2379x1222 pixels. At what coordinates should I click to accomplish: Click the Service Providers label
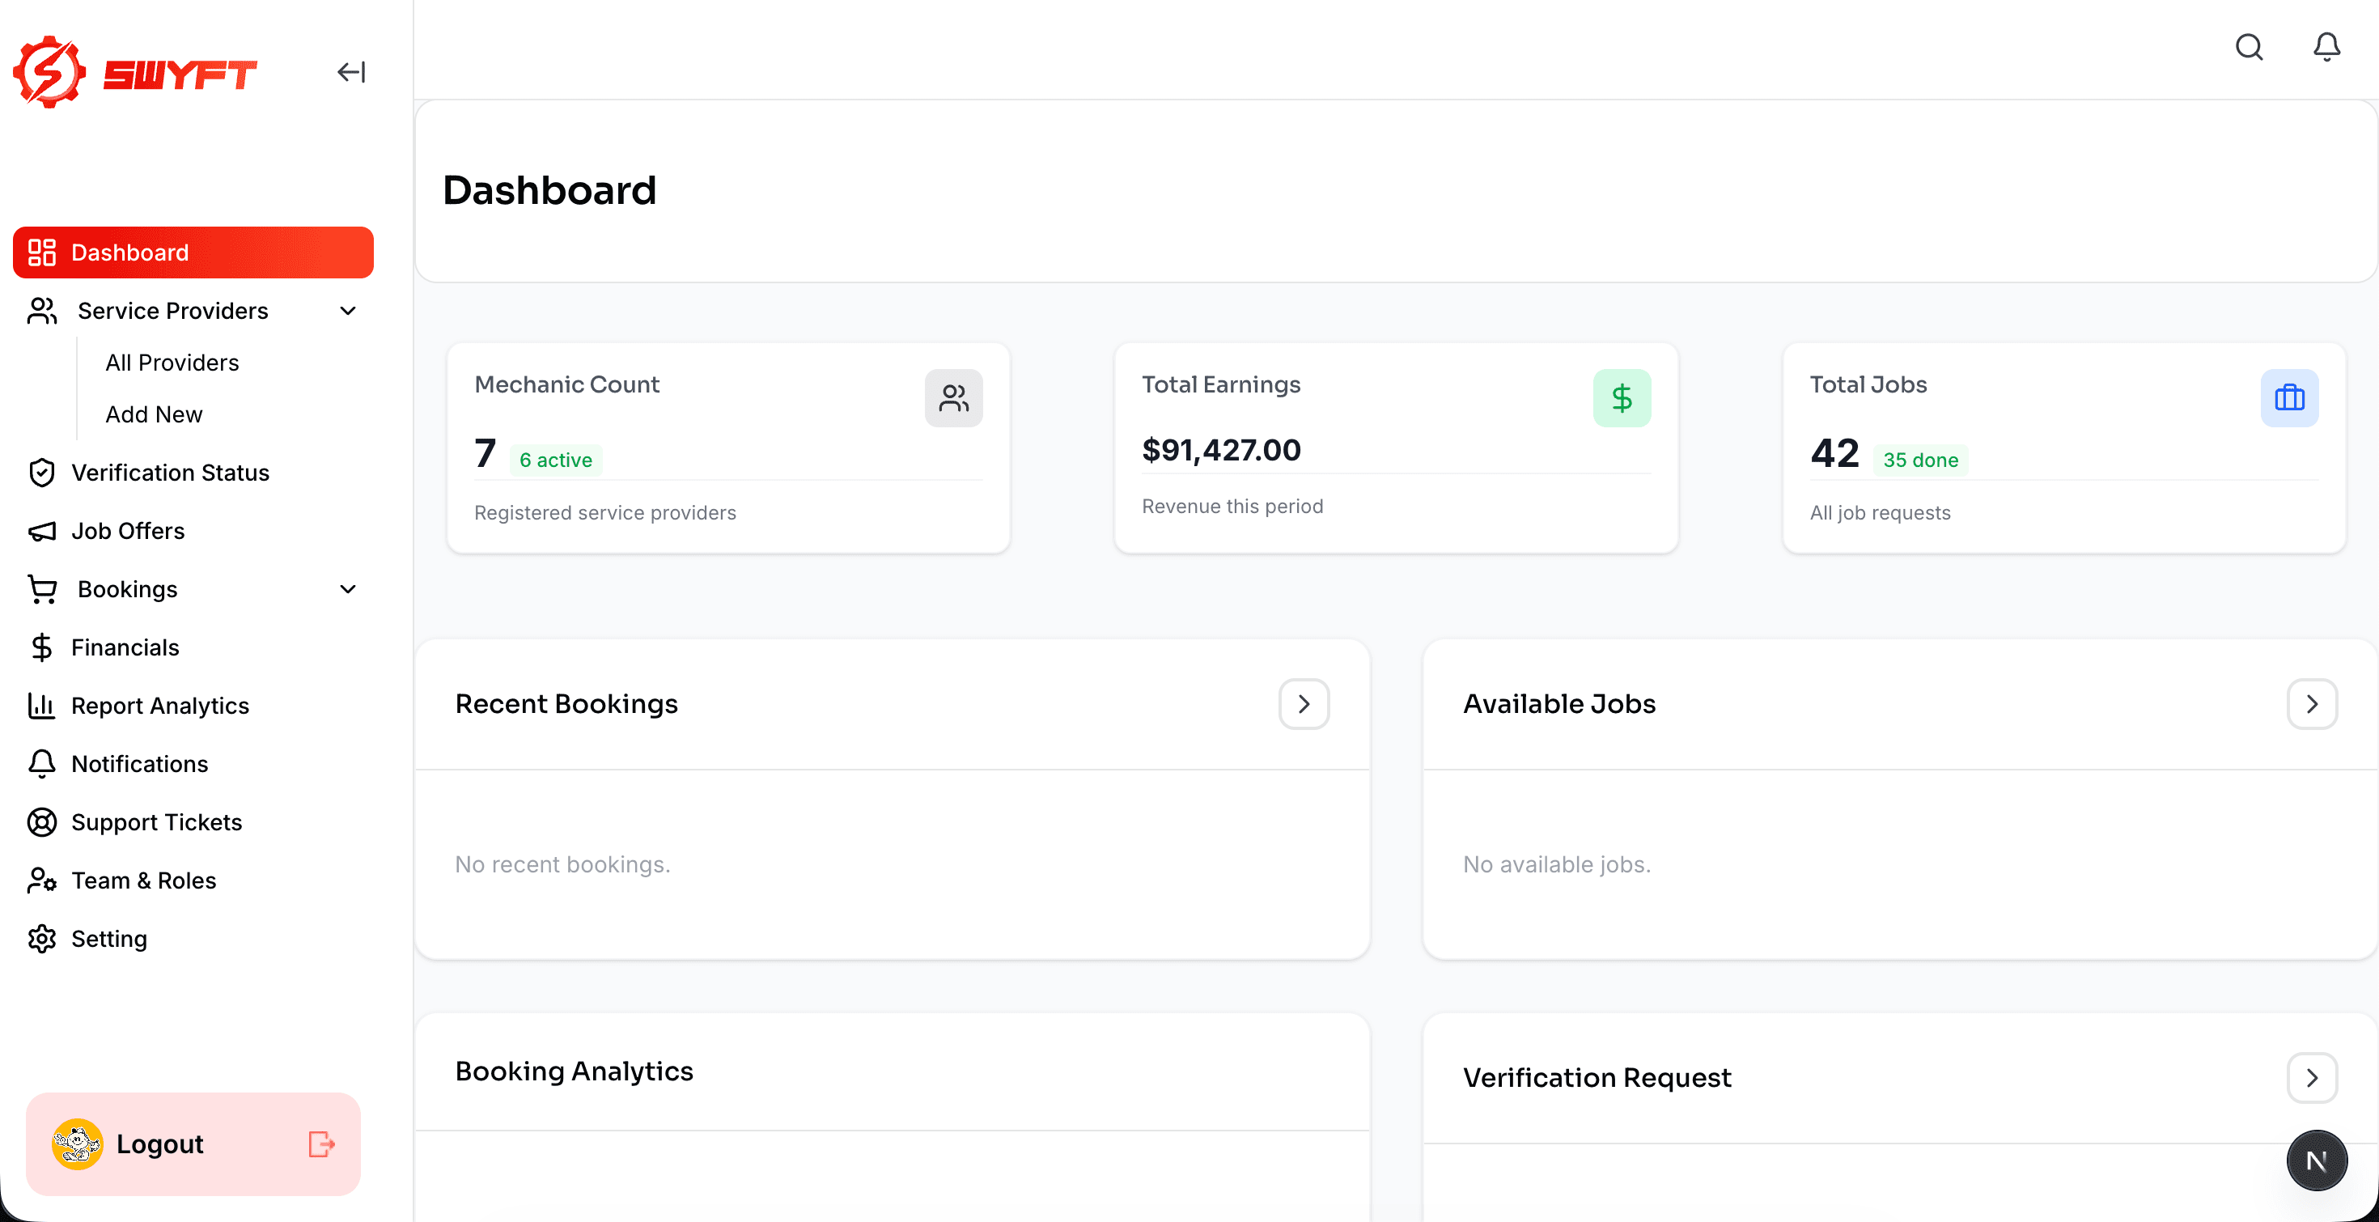172,310
